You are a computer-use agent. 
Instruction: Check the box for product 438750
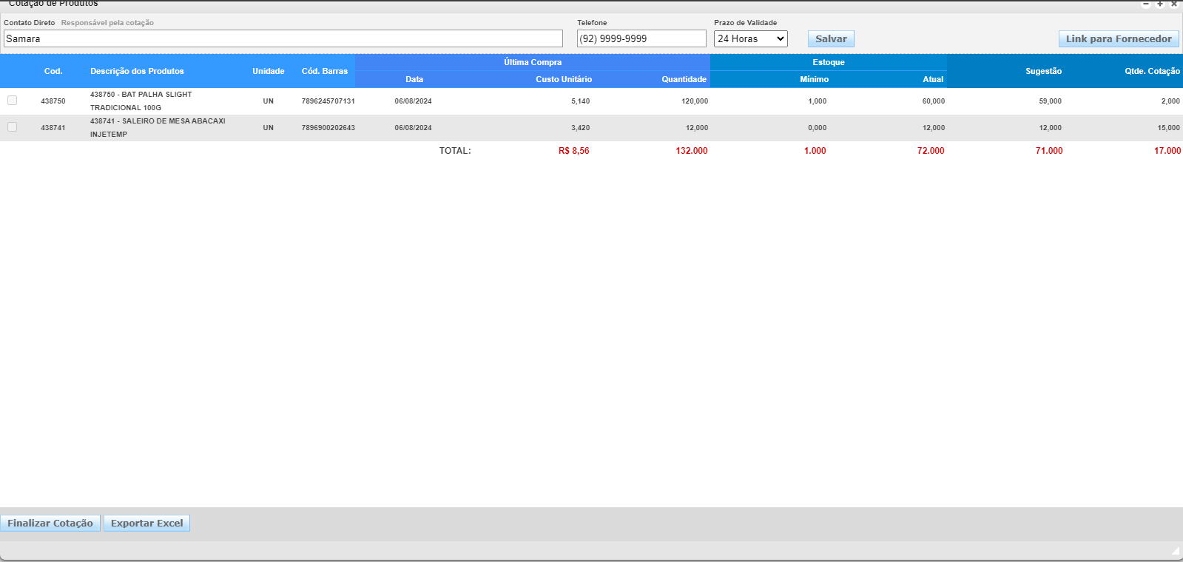click(13, 101)
